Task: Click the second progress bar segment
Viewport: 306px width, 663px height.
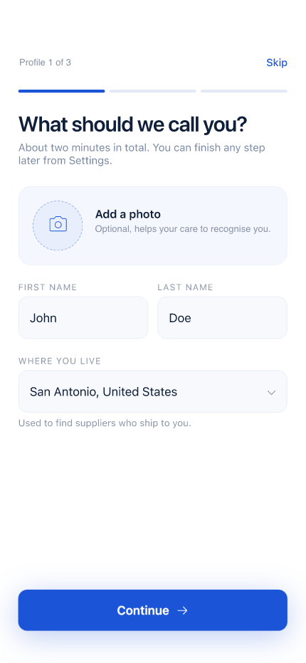Action: tap(153, 91)
